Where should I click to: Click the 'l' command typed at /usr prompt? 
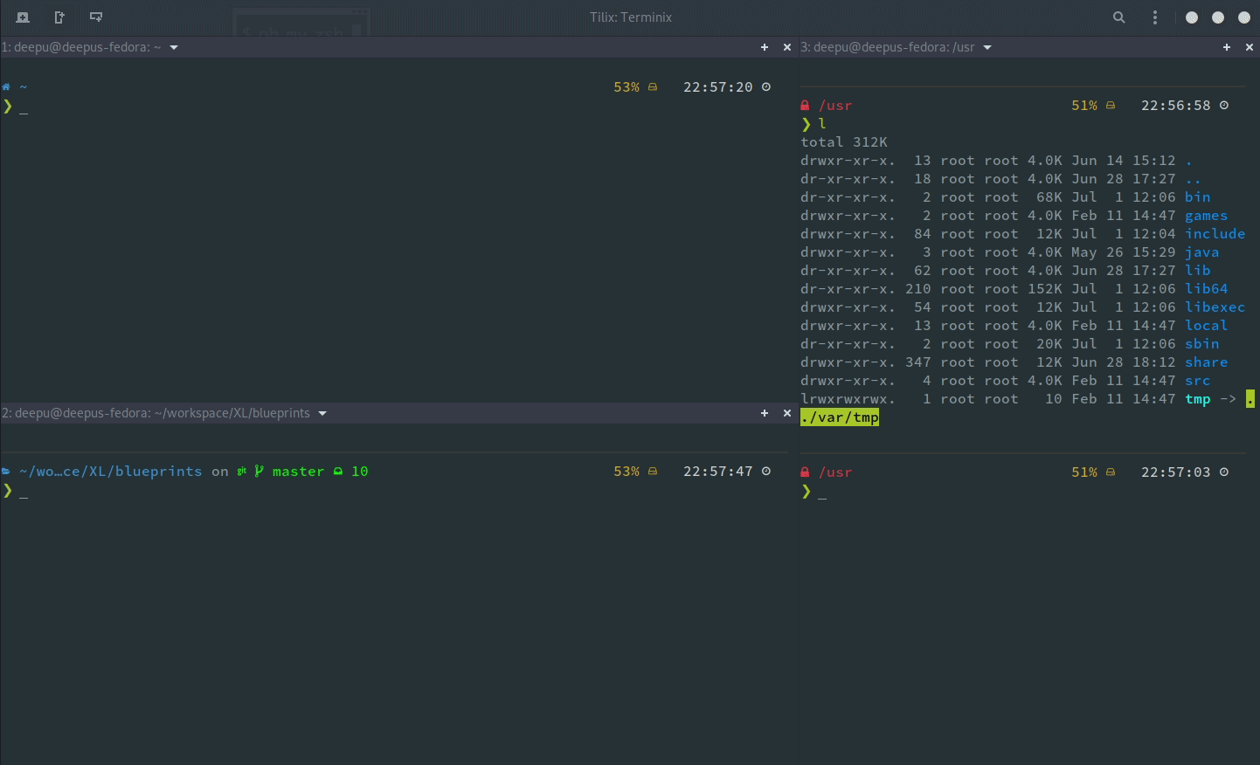coord(822,123)
